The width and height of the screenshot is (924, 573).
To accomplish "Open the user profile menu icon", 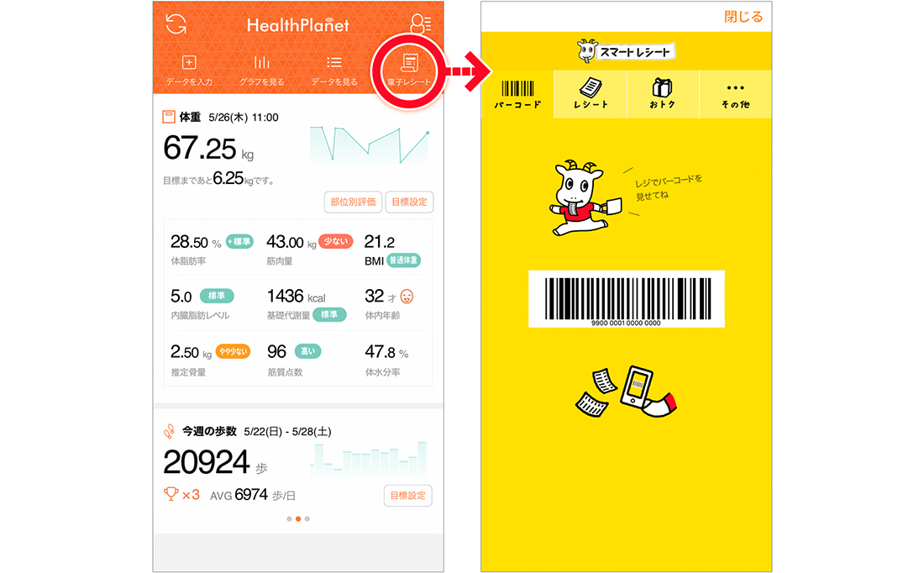I will coord(421,24).
